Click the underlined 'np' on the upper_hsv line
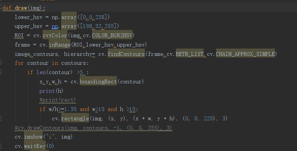 tap(55, 26)
